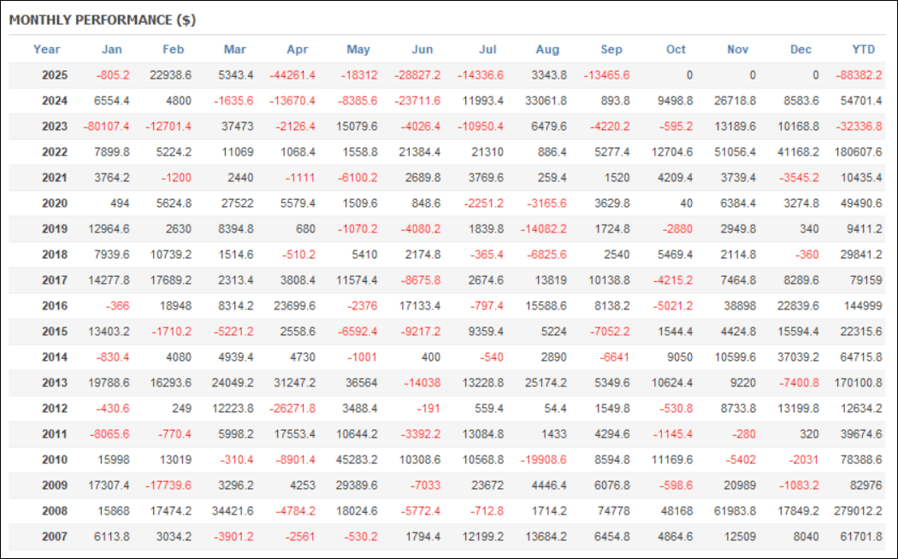898x559 pixels.
Task: Click November 2022 value 51056.4
Action: [x=734, y=152]
